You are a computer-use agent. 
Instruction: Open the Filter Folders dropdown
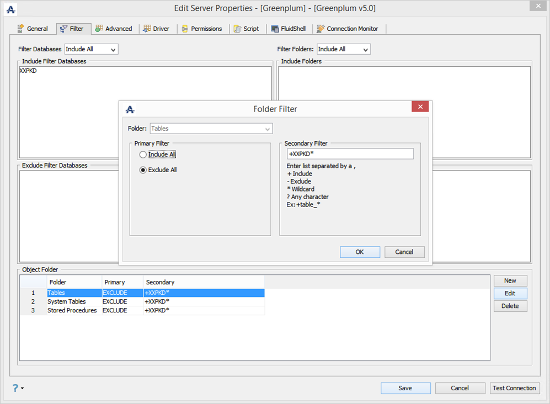tap(344, 49)
